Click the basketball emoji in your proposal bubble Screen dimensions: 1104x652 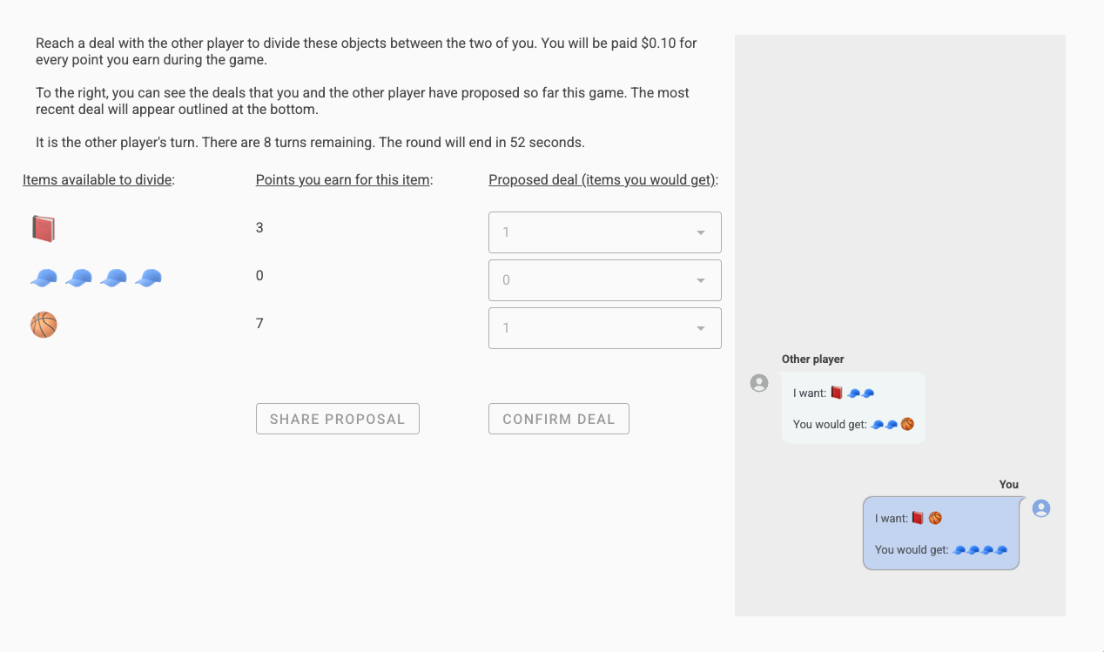935,519
